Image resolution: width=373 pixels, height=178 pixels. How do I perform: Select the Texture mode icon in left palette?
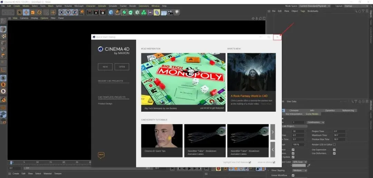point(3,36)
